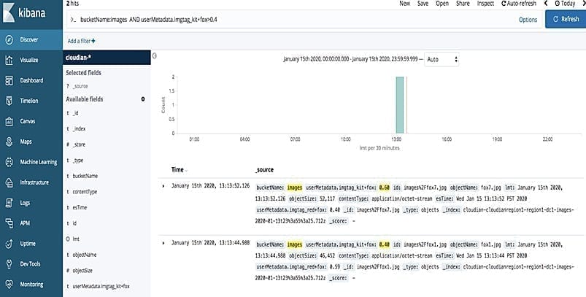The width and height of the screenshot is (586, 297).
Task: Click the Options link in the query bar
Action: 528,20
